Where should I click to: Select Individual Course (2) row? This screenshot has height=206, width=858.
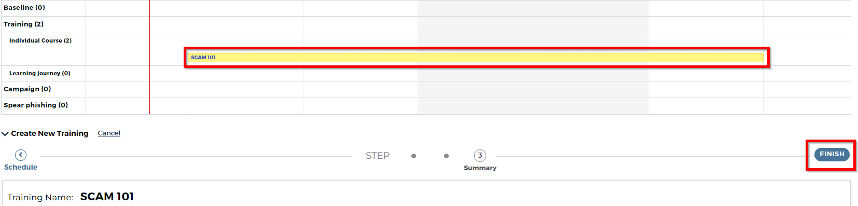40,40
